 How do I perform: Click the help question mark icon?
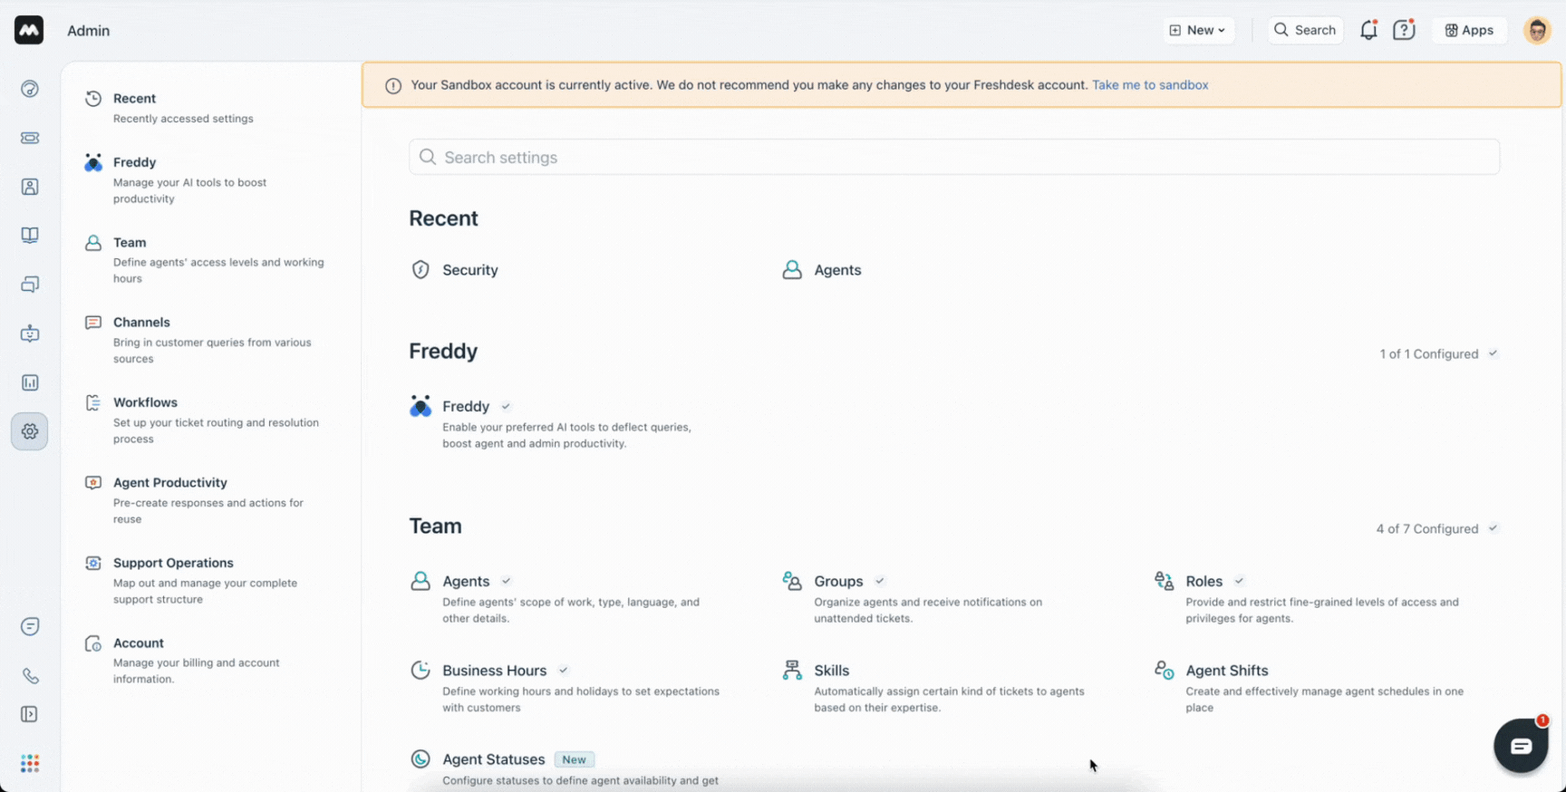click(1404, 31)
